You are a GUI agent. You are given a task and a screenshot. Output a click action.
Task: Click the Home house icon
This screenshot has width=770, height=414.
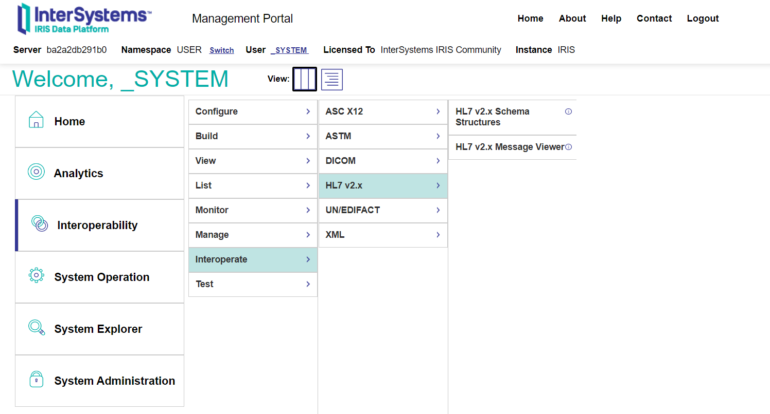click(36, 120)
